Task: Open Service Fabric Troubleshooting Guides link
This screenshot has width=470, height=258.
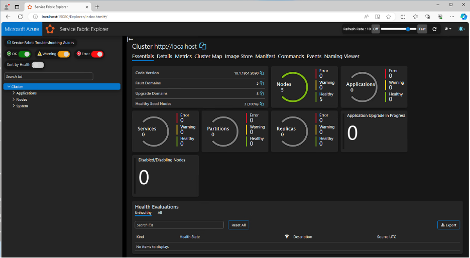Action: click(x=41, y=43)
